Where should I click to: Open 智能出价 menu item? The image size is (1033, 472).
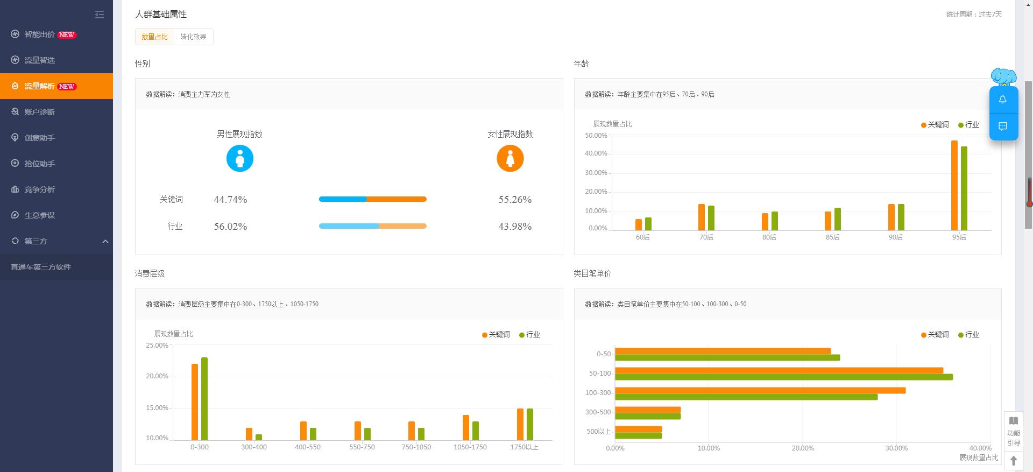click(56, 34)
